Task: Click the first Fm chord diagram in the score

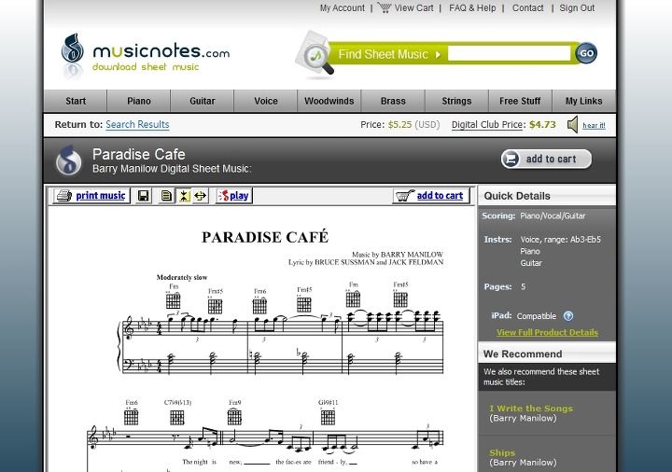Action: point(174,299)
